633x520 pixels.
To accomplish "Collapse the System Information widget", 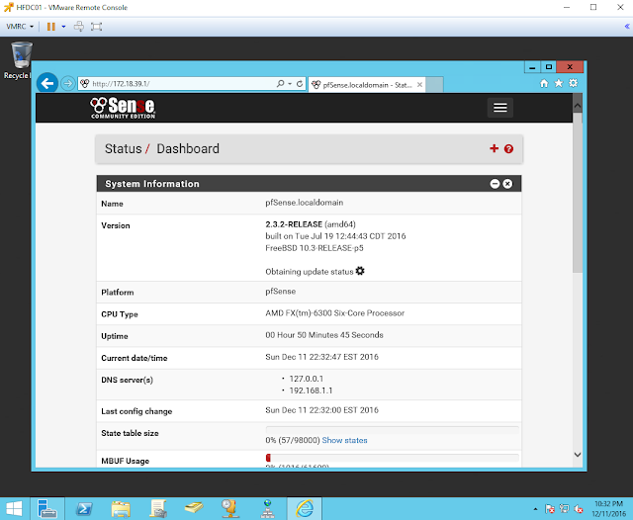I will [495, 184].
